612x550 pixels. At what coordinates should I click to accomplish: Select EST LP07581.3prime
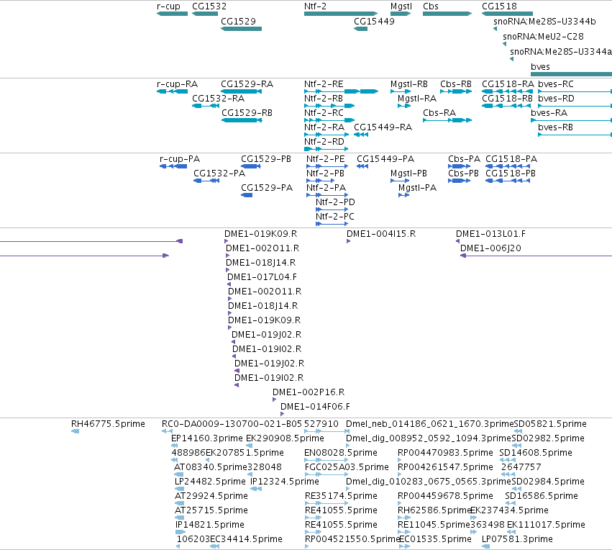click(485, 546)
